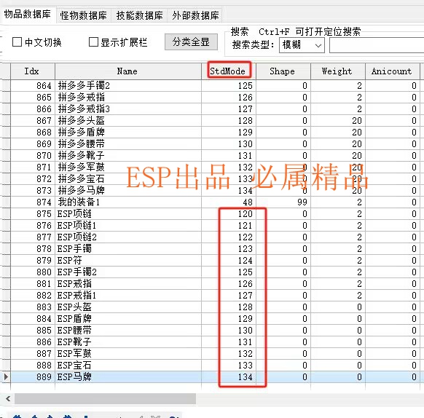Viewport: 424px width, 418px height.
Task: Select the row named 拼多多手镯2
Action: pos(128,86)
